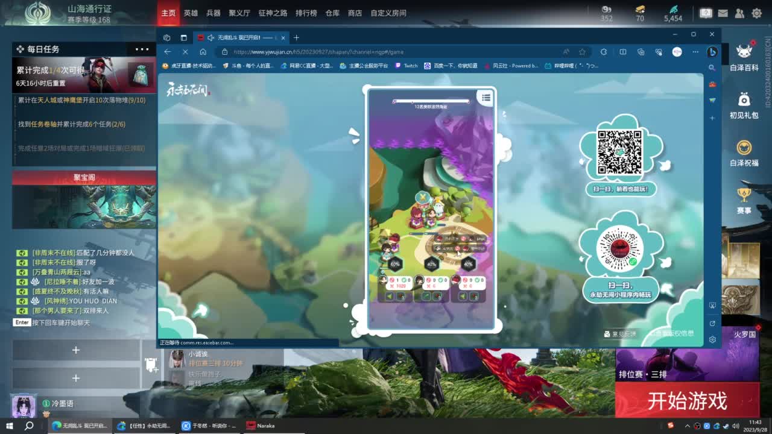
Task: Open the daily tasks three-dot menu
Action: [x=142, y=49]
